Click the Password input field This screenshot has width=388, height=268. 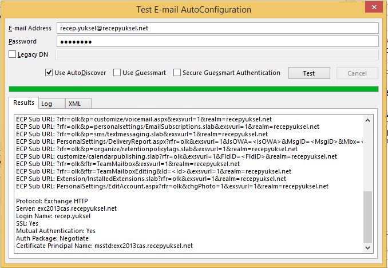(x=217, y=41)
